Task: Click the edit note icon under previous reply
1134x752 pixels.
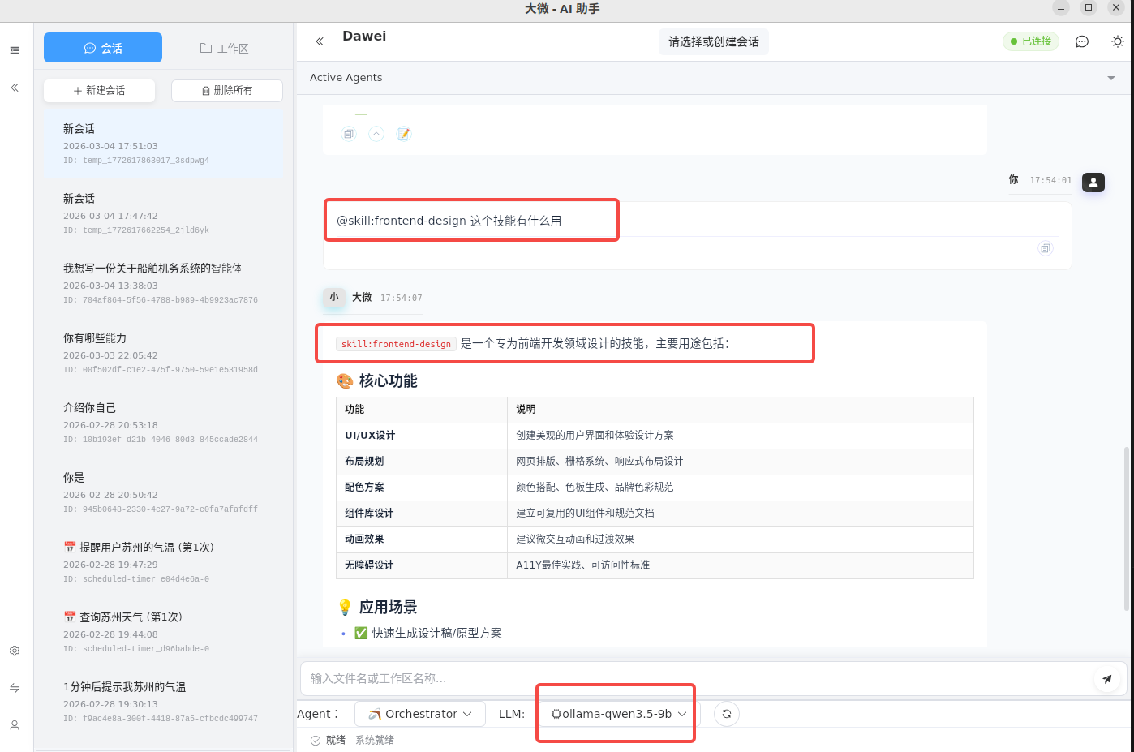Action: (404, 134)
